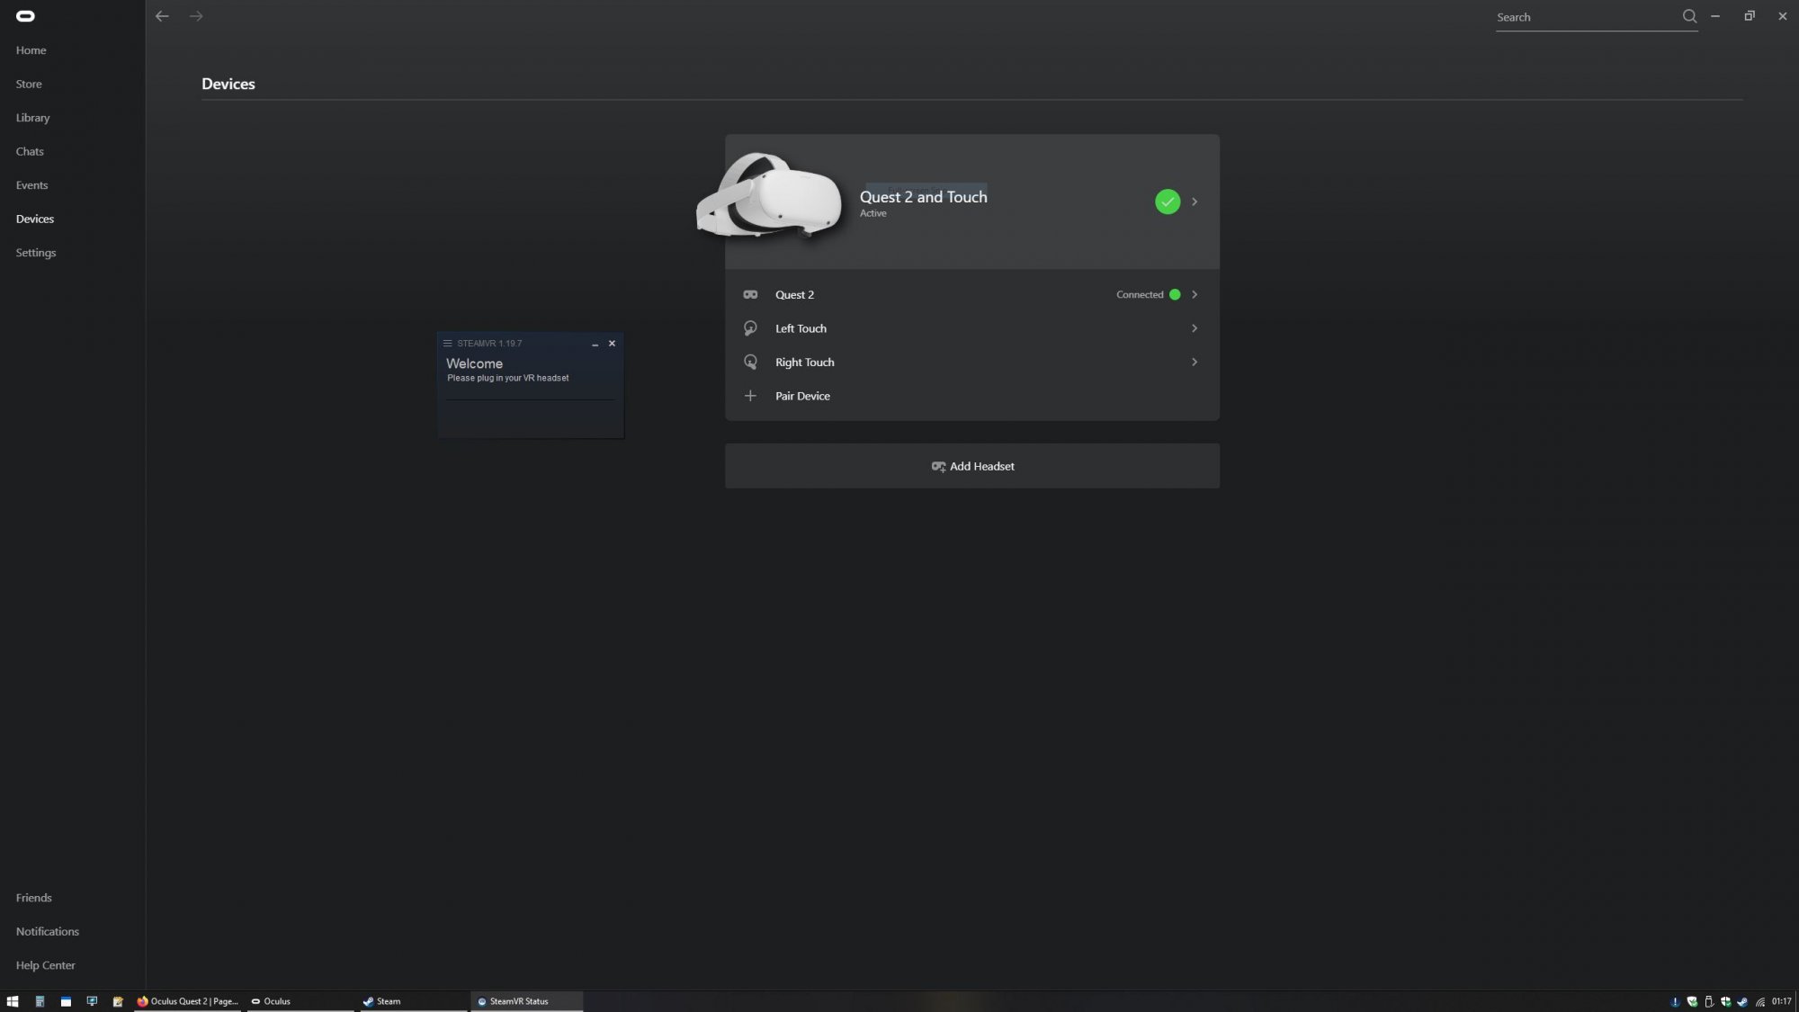Click the Left Touch controller icon
1799x1012 pixels.
750,328
